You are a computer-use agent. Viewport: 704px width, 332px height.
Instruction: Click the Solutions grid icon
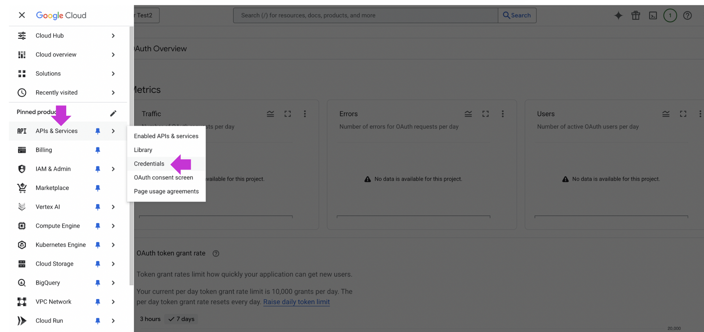(22, 73)
